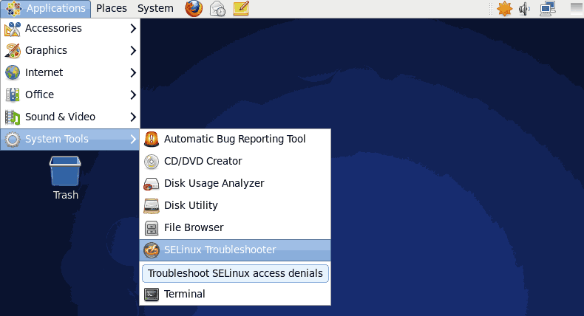Select the System Tools category label
This screenshot has width=584, height=316.
[57, 139]
